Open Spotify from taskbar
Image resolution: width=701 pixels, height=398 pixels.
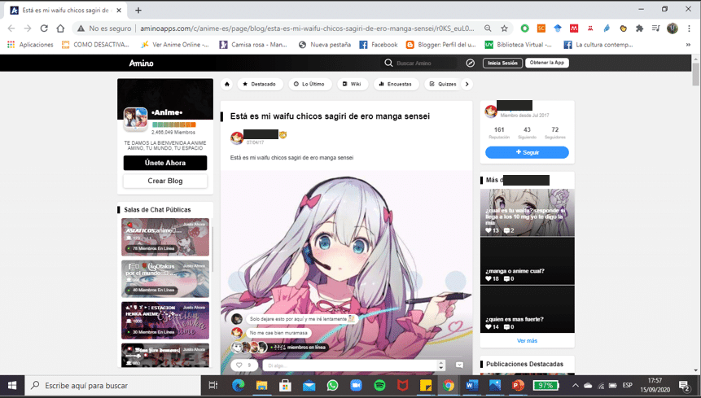click(x=379, y=385)
